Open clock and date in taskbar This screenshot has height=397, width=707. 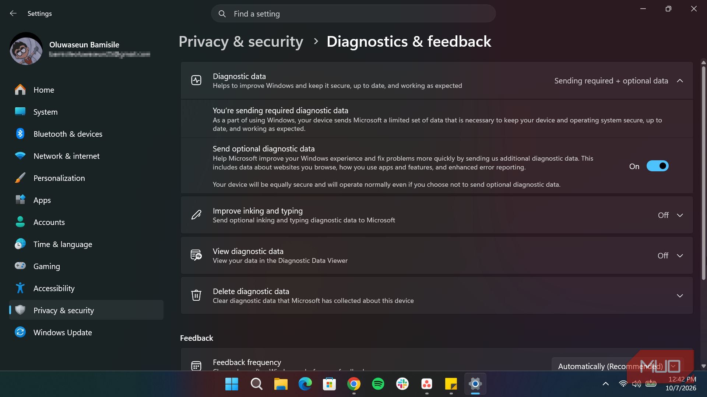tap(681, 384)
